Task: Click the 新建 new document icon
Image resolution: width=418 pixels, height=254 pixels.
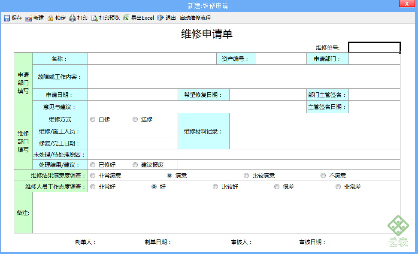Action: 28,18
